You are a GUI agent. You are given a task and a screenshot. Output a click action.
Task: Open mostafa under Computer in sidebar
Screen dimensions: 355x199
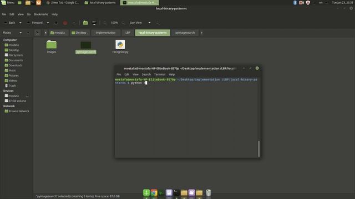12,45
